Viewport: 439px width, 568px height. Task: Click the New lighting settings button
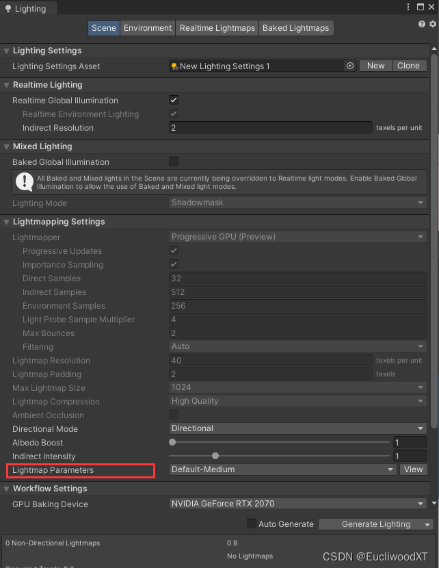coord(375,66)
